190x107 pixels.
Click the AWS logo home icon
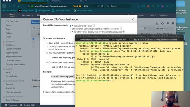pos(12,15)
